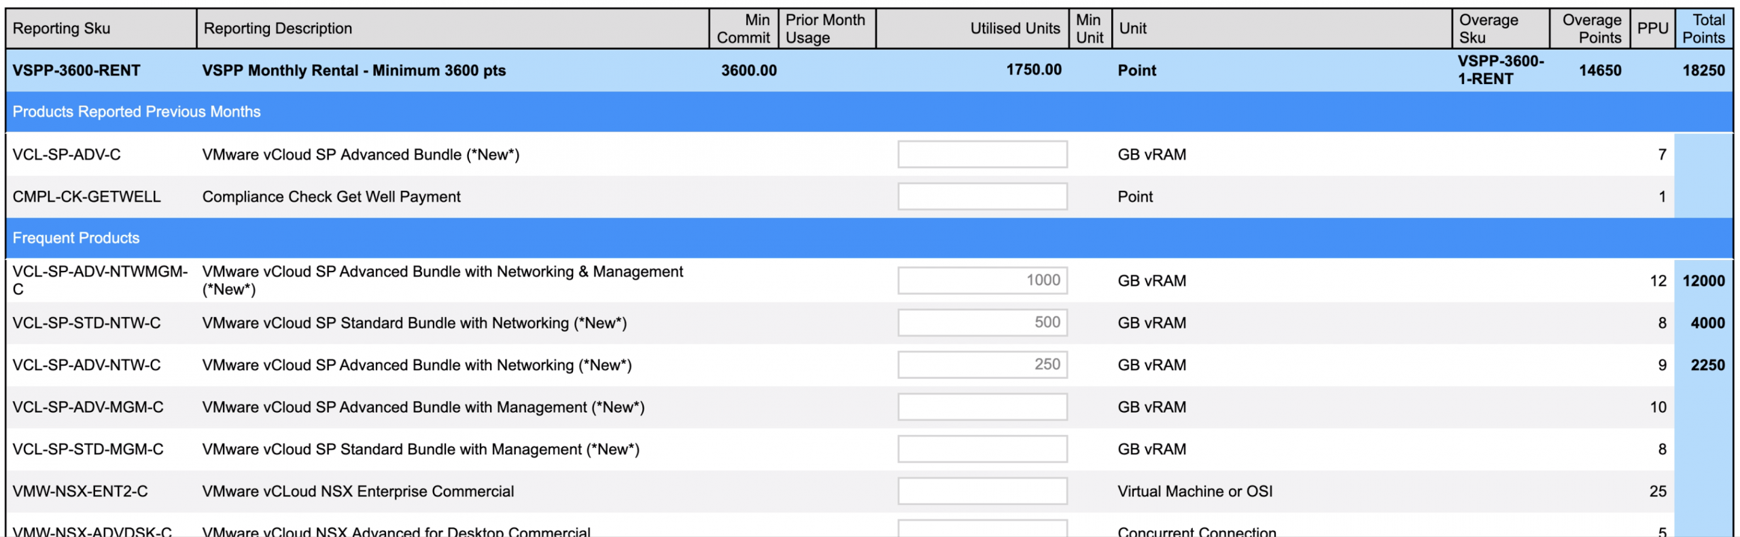Image resolution: width=1740 pixels, height=537 pixels.
Task: Click the VSPP-3600-1-RENT overage sku
Action: point(1501,70)
